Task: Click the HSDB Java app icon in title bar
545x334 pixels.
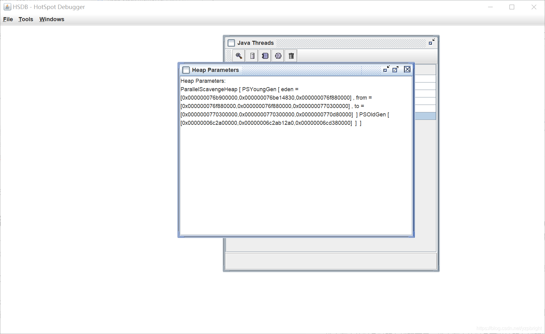Action: point(7,7)
